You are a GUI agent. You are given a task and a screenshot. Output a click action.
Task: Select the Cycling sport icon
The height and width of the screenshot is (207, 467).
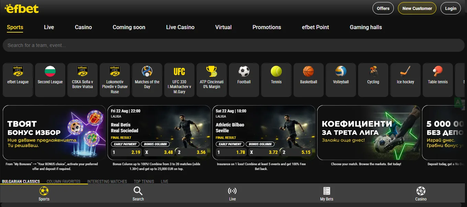(x=373, y=80)
